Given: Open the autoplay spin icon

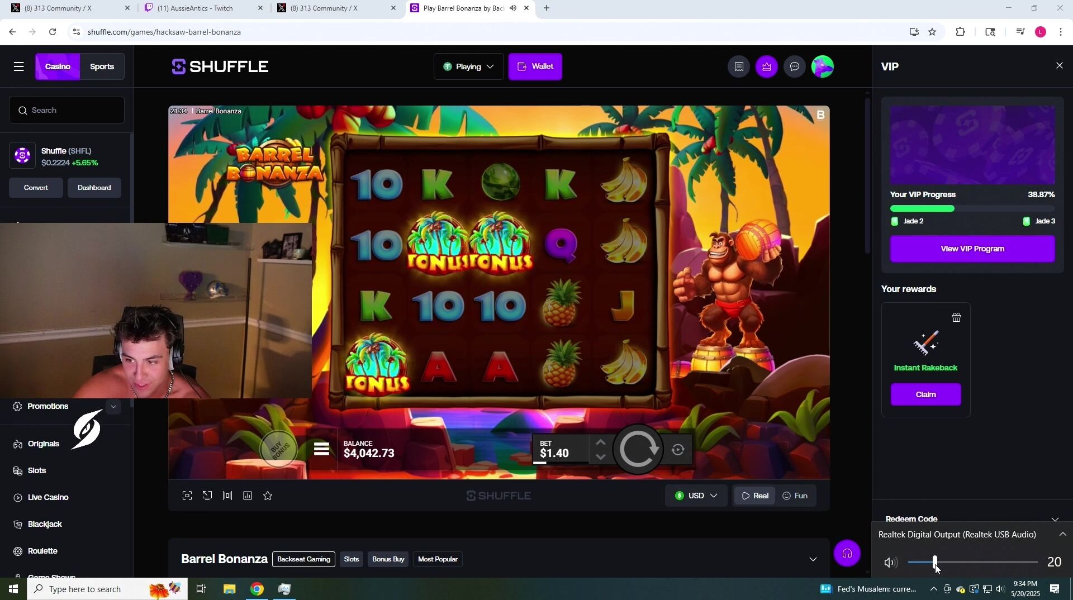Looking at the screenshot, I should coord(678,450).
